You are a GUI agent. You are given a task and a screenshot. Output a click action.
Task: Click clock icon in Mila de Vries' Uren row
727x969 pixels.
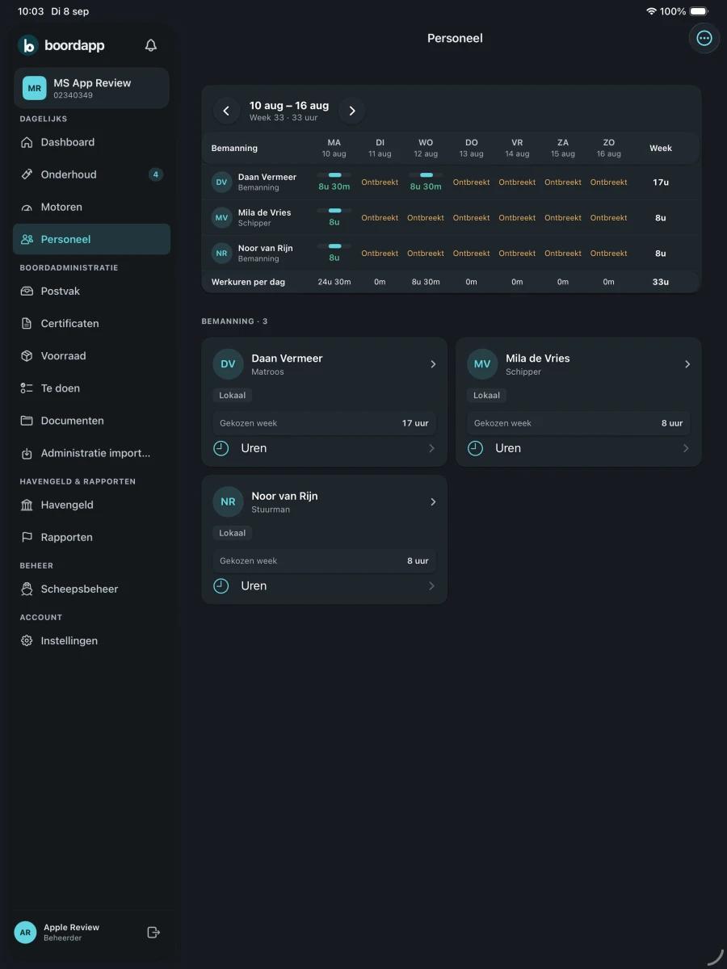tap(476, 448)
